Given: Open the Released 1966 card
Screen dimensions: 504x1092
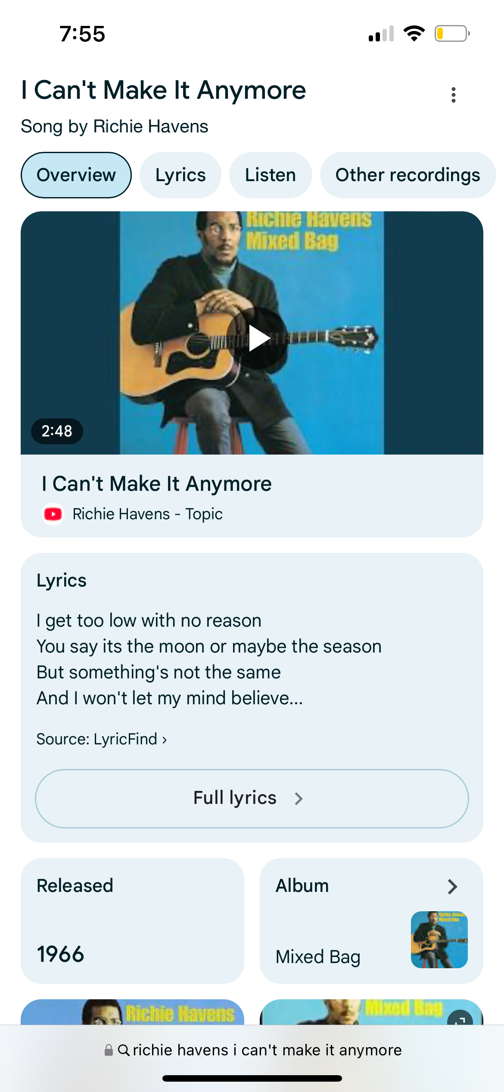Looking at the screenshot, I should pyautogui.click(x=132, y=920).
